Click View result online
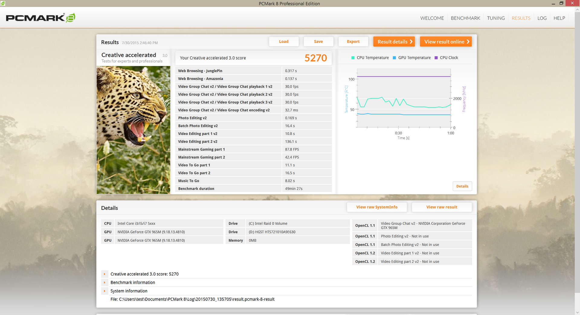This screenshot has height=315, width=580. point(446,42)
